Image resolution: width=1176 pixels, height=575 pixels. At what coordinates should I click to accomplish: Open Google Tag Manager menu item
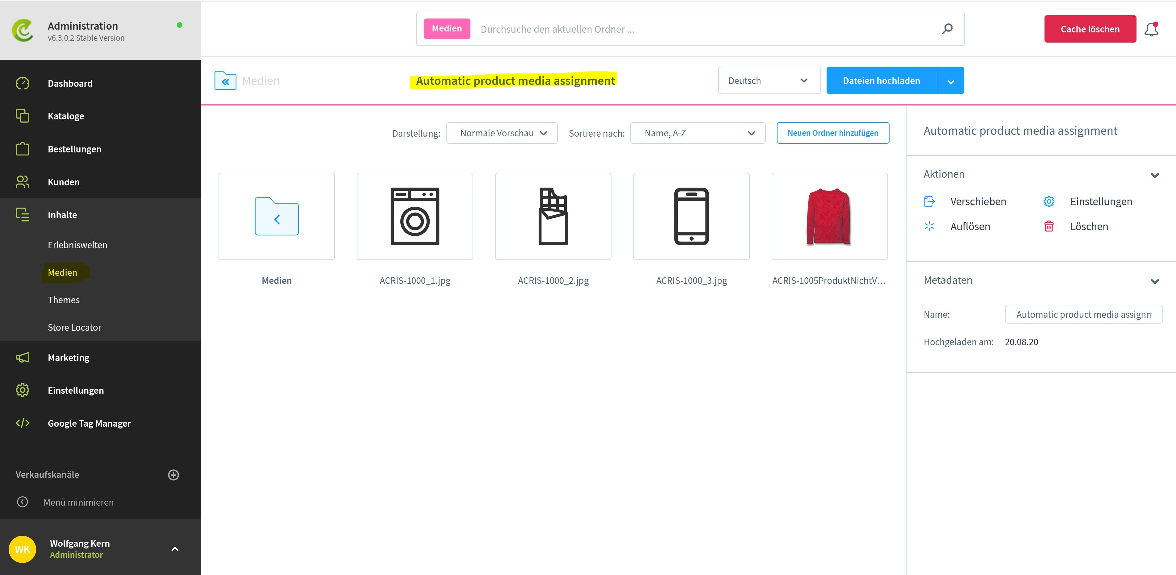coord(89,424)
